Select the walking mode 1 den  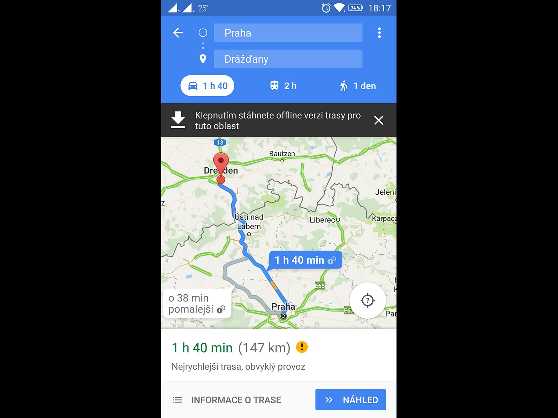click(x=358, y=86)
